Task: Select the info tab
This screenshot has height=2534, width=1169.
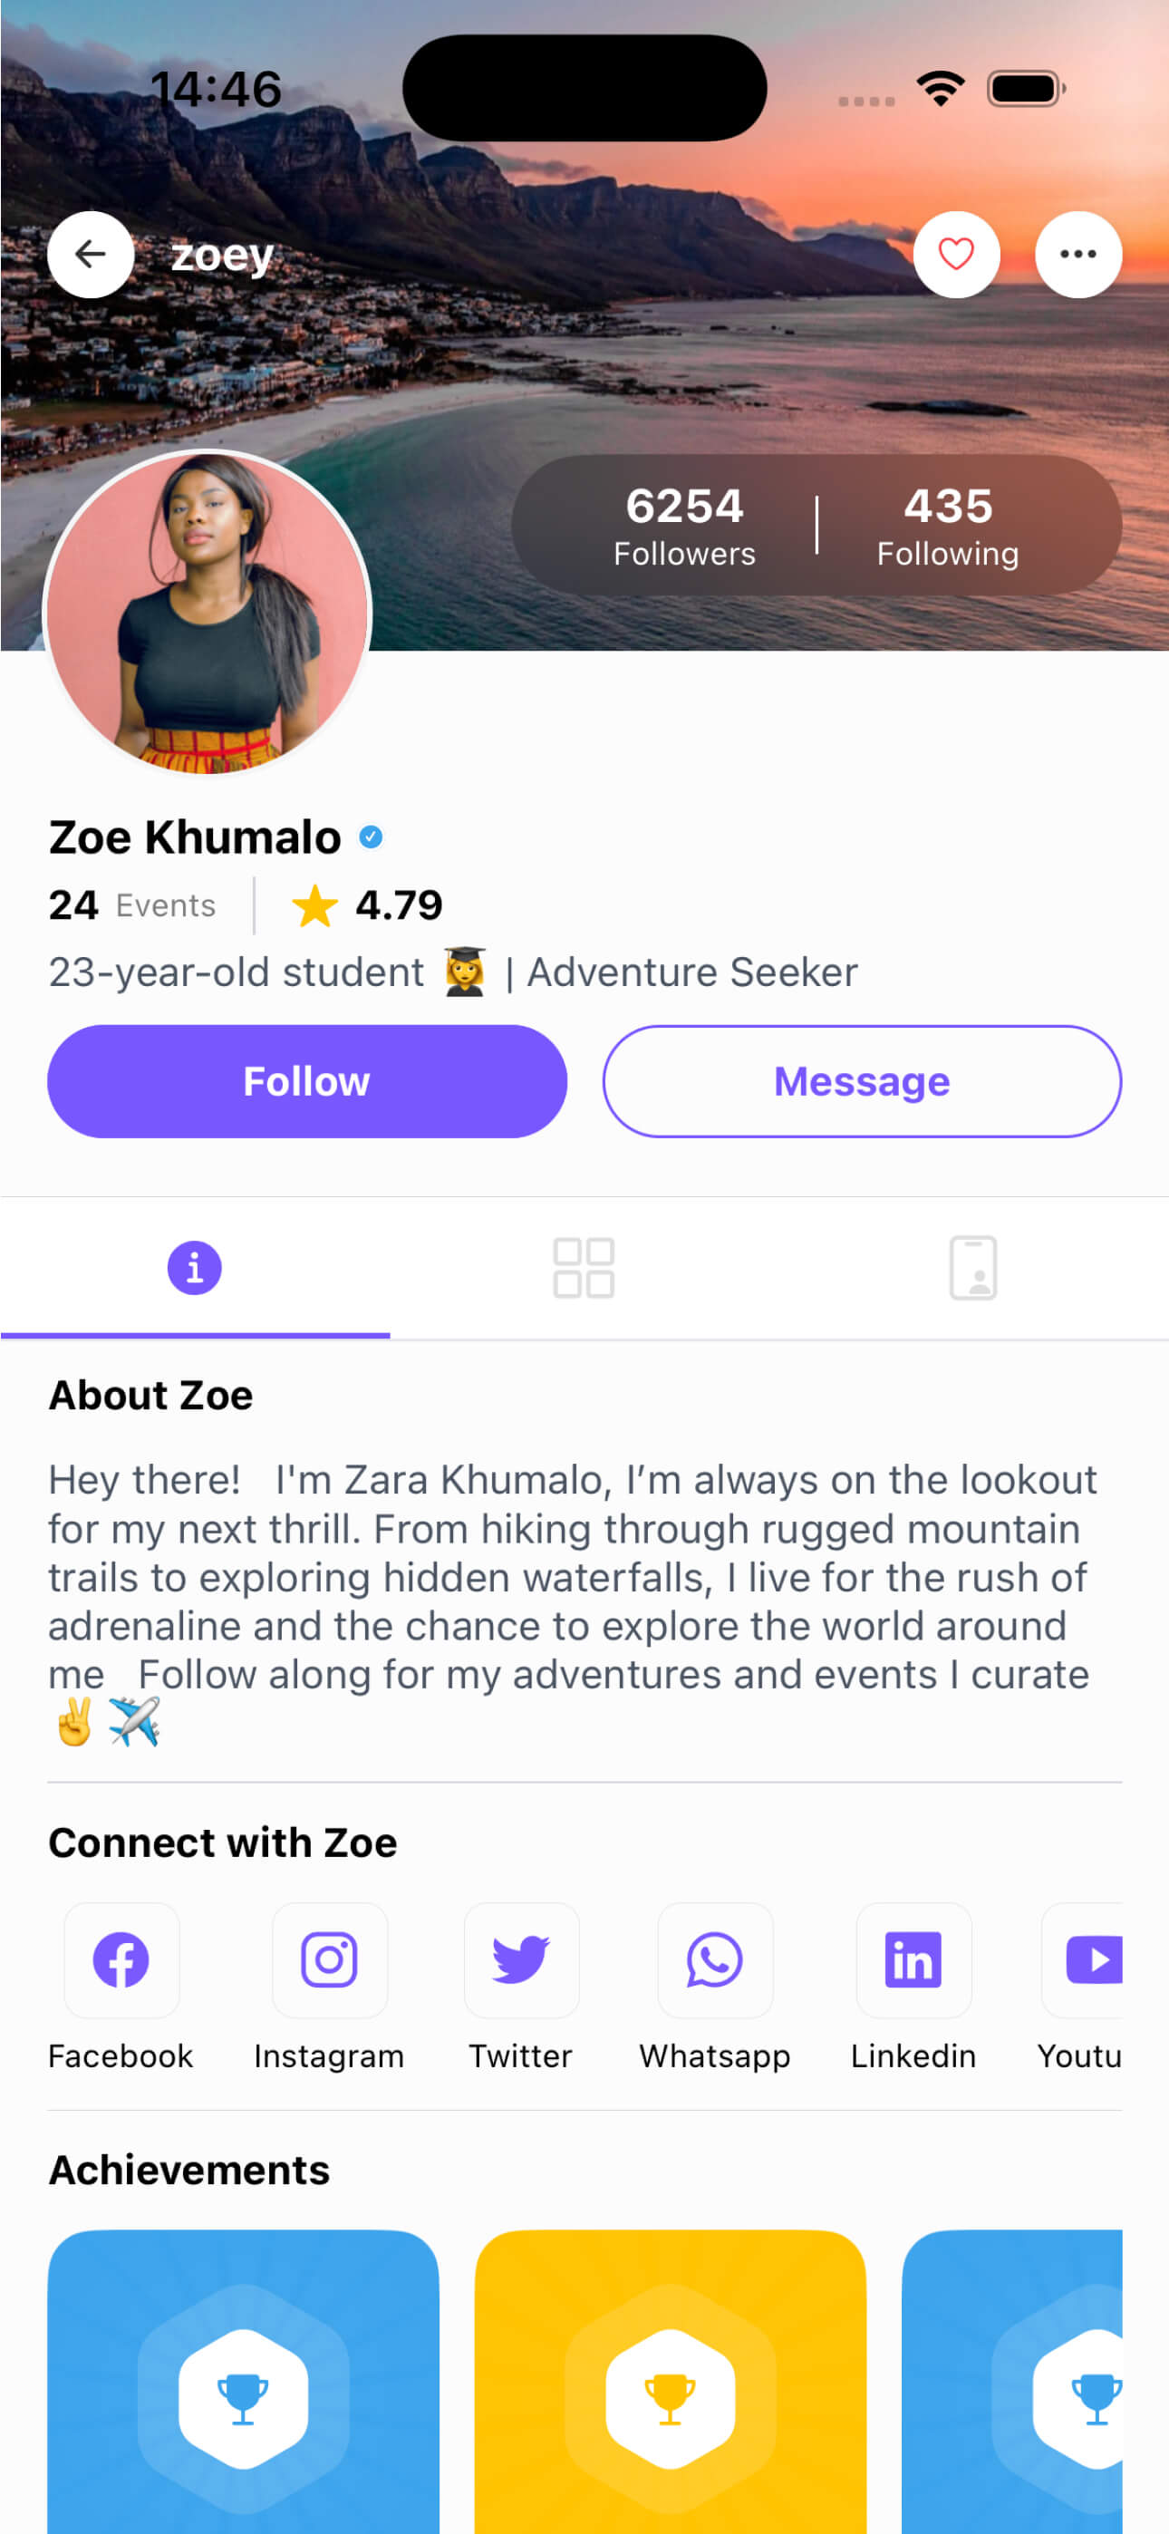Action: pos(195,1267)
